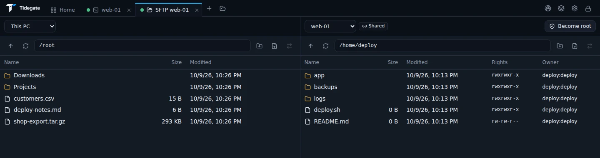Create new file in remote pane
Screen dimensions: 600x158
[x=575, y=46]
